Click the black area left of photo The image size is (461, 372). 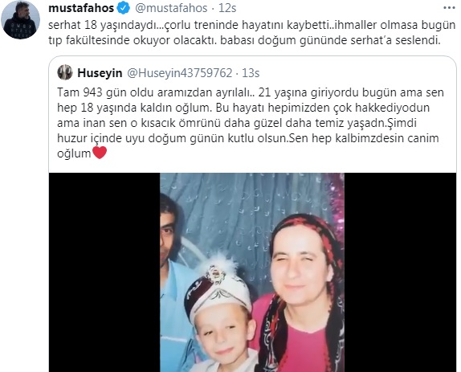point(104,272)
